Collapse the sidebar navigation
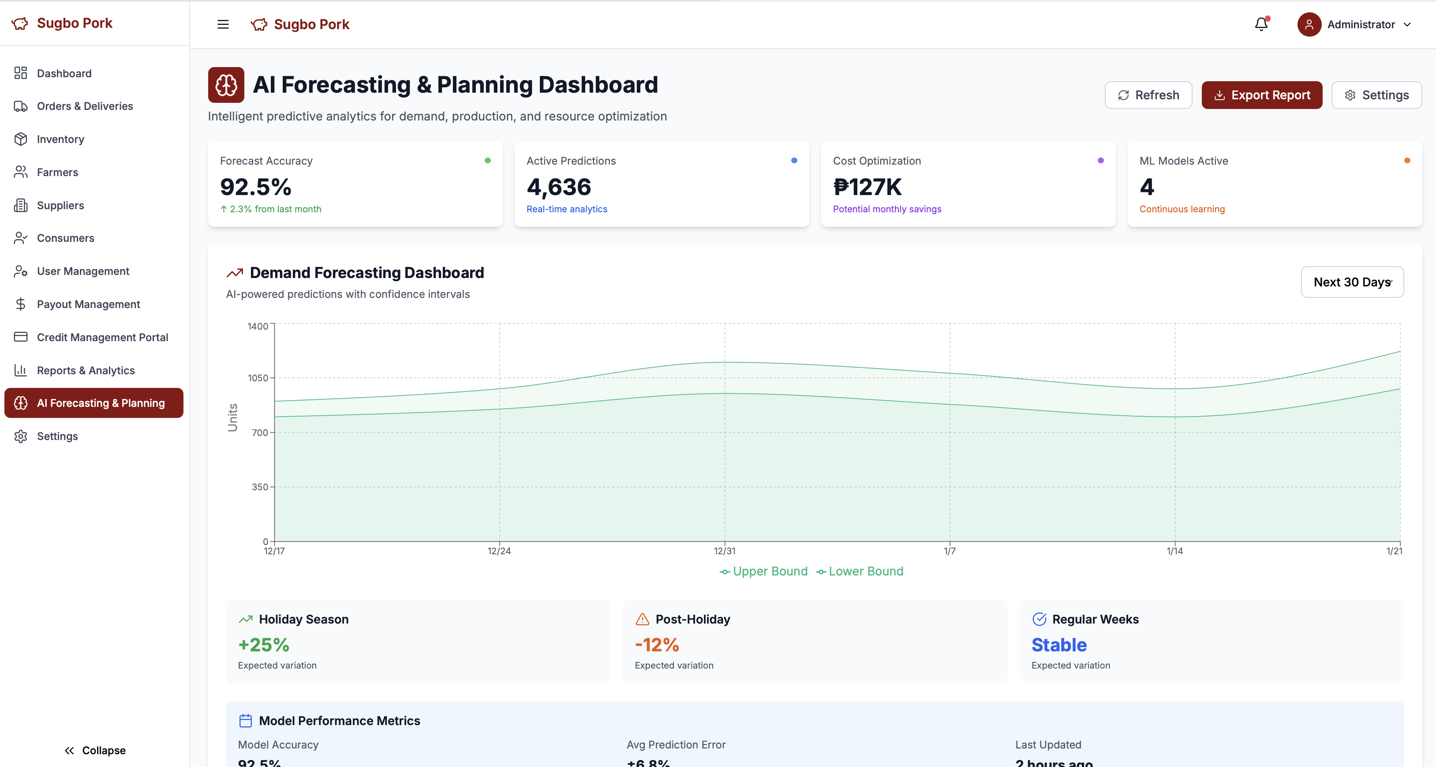 pos(95,750)
